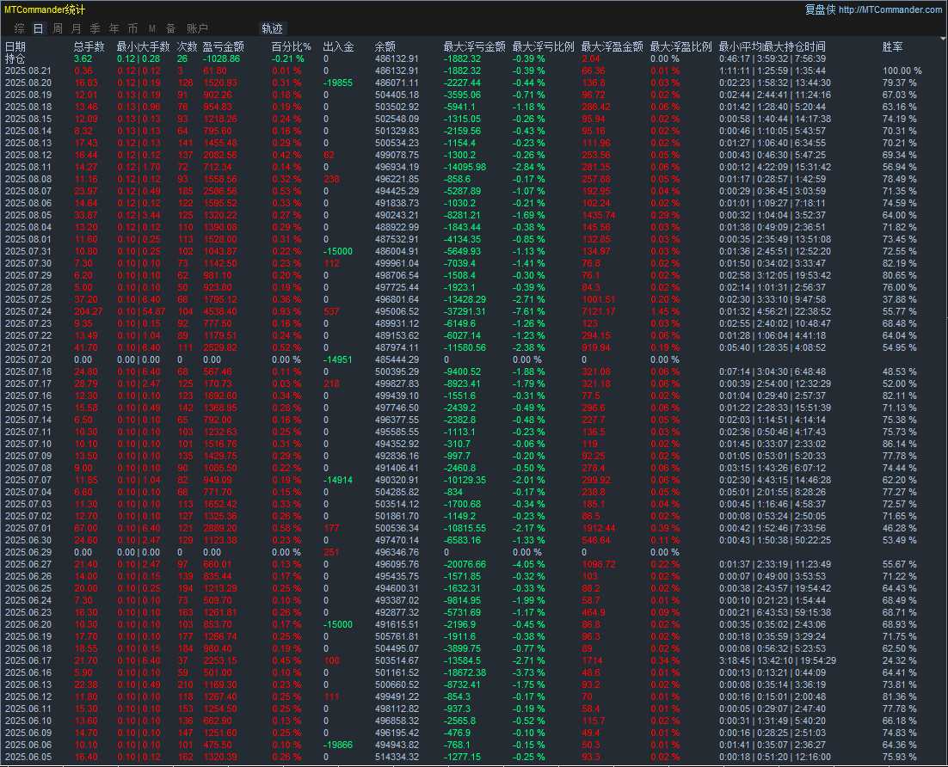Click the 盈亏金额 column header
The width and height of the screenshot is (948, 767).
pos(223,46)
